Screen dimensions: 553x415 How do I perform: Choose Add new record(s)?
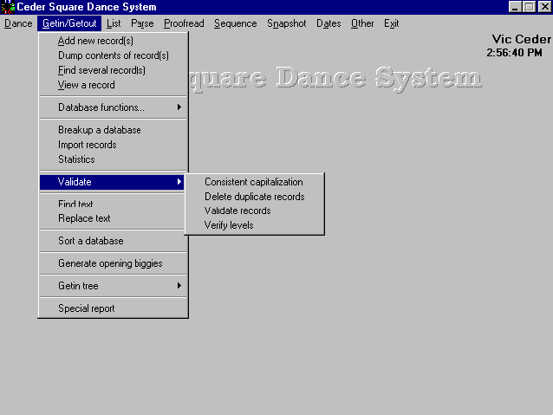point(113,41)
